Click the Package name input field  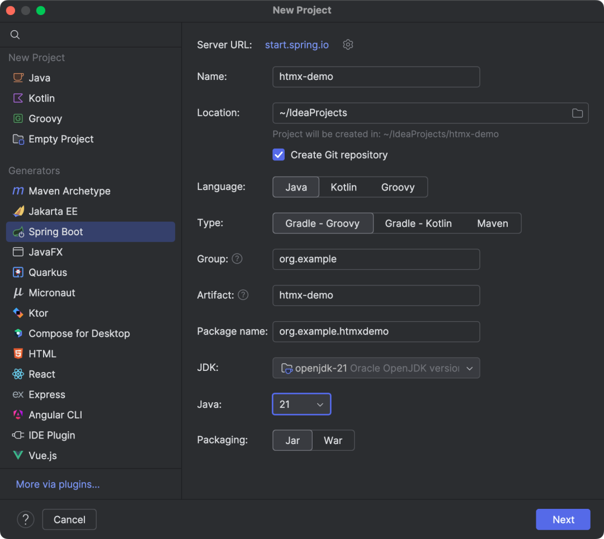[x=376, y=331]
